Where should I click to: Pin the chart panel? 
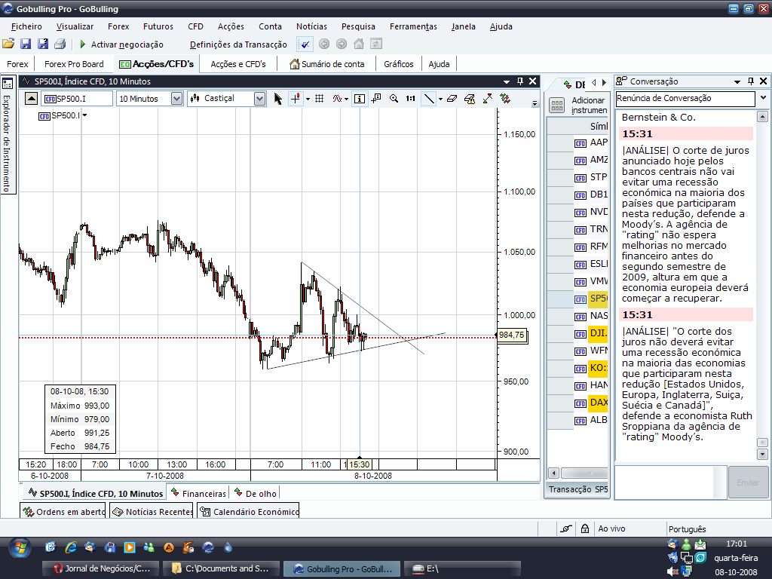pos(520,81)
